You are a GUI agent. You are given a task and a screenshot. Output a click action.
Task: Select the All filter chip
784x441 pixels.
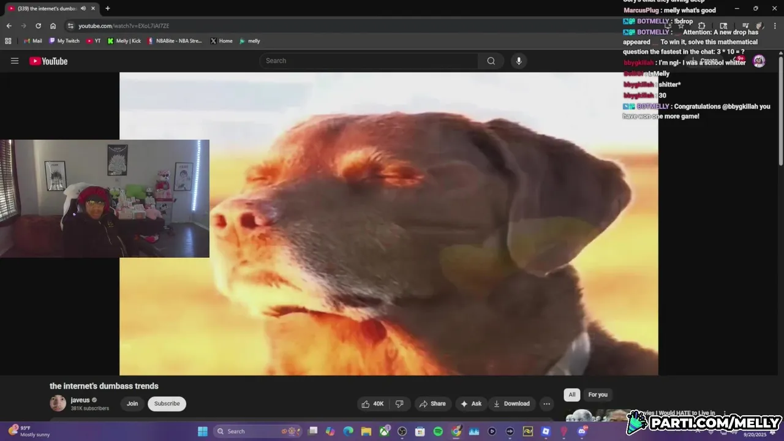click(571, 395)
